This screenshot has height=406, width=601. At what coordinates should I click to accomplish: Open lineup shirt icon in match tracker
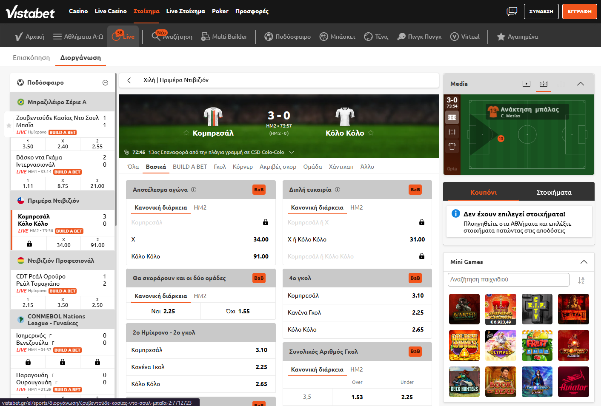click(452, 146)
